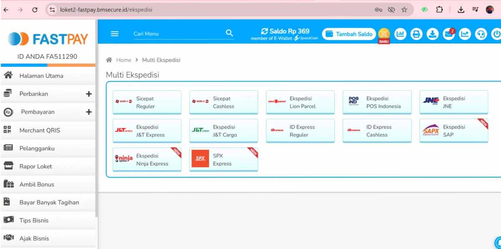This screenshot has width=501, height=249.
Task: Select Halaman Utama in the sidebar
Action: pos(41,76)
